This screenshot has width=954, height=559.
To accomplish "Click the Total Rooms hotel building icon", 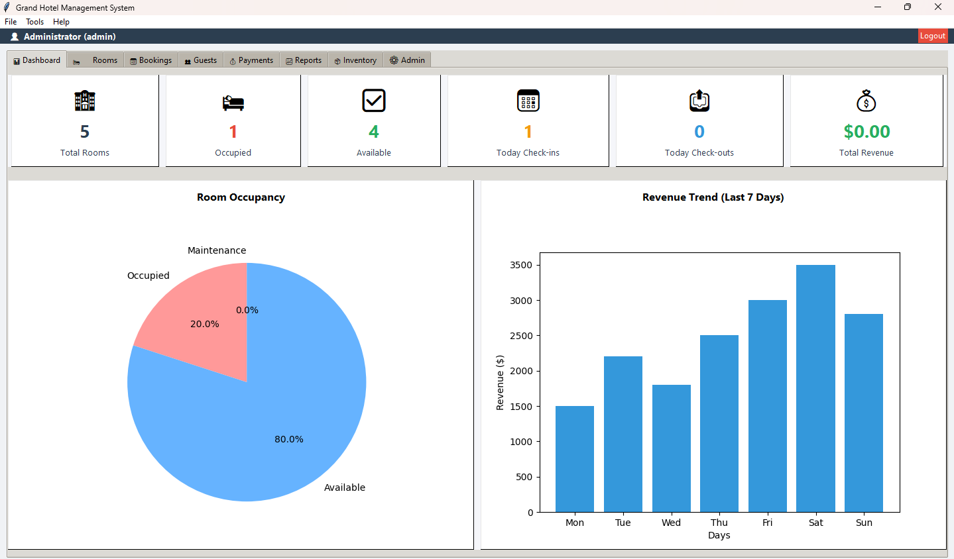I will tap(85, 101).
